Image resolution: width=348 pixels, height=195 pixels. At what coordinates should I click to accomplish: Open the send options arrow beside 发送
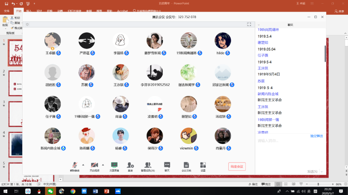click(x=321, y=172)
